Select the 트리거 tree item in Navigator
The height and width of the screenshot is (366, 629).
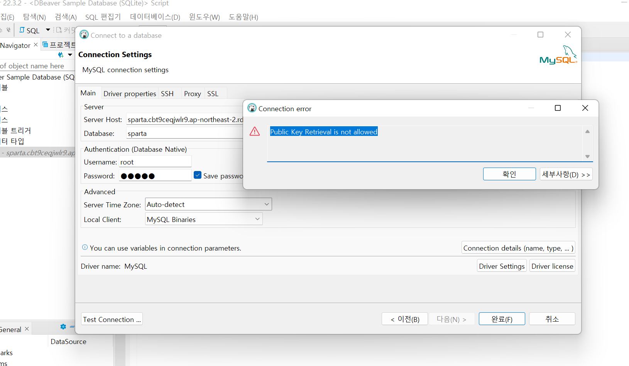click(15, 130)
